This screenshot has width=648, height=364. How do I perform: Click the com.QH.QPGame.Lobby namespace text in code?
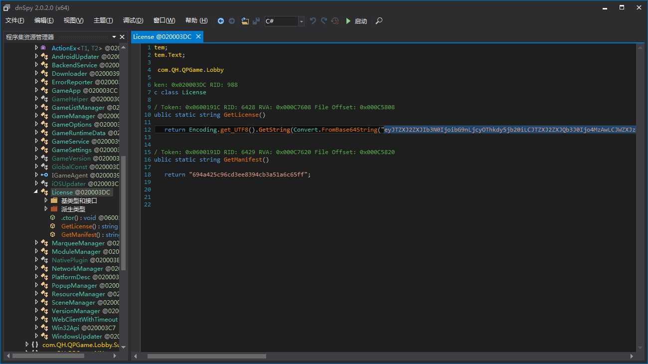pos(191,70)
